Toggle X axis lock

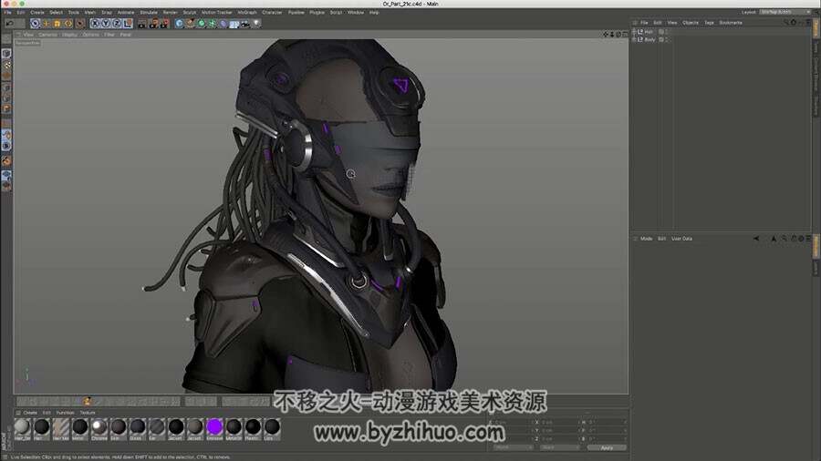coord(95,24)
